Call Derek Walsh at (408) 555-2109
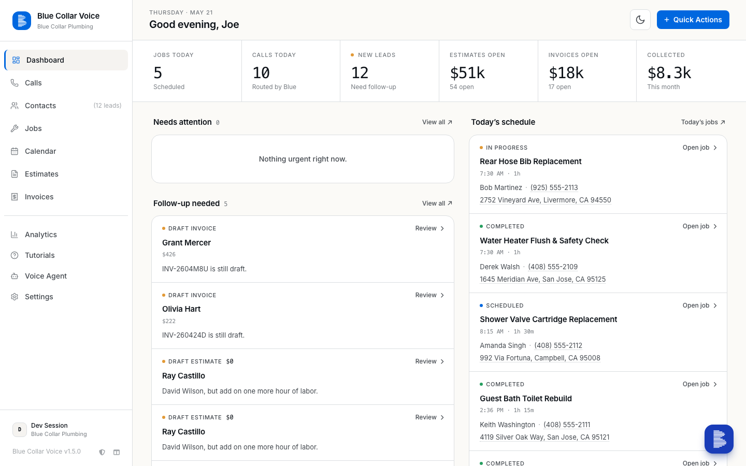 click(553, 267)
